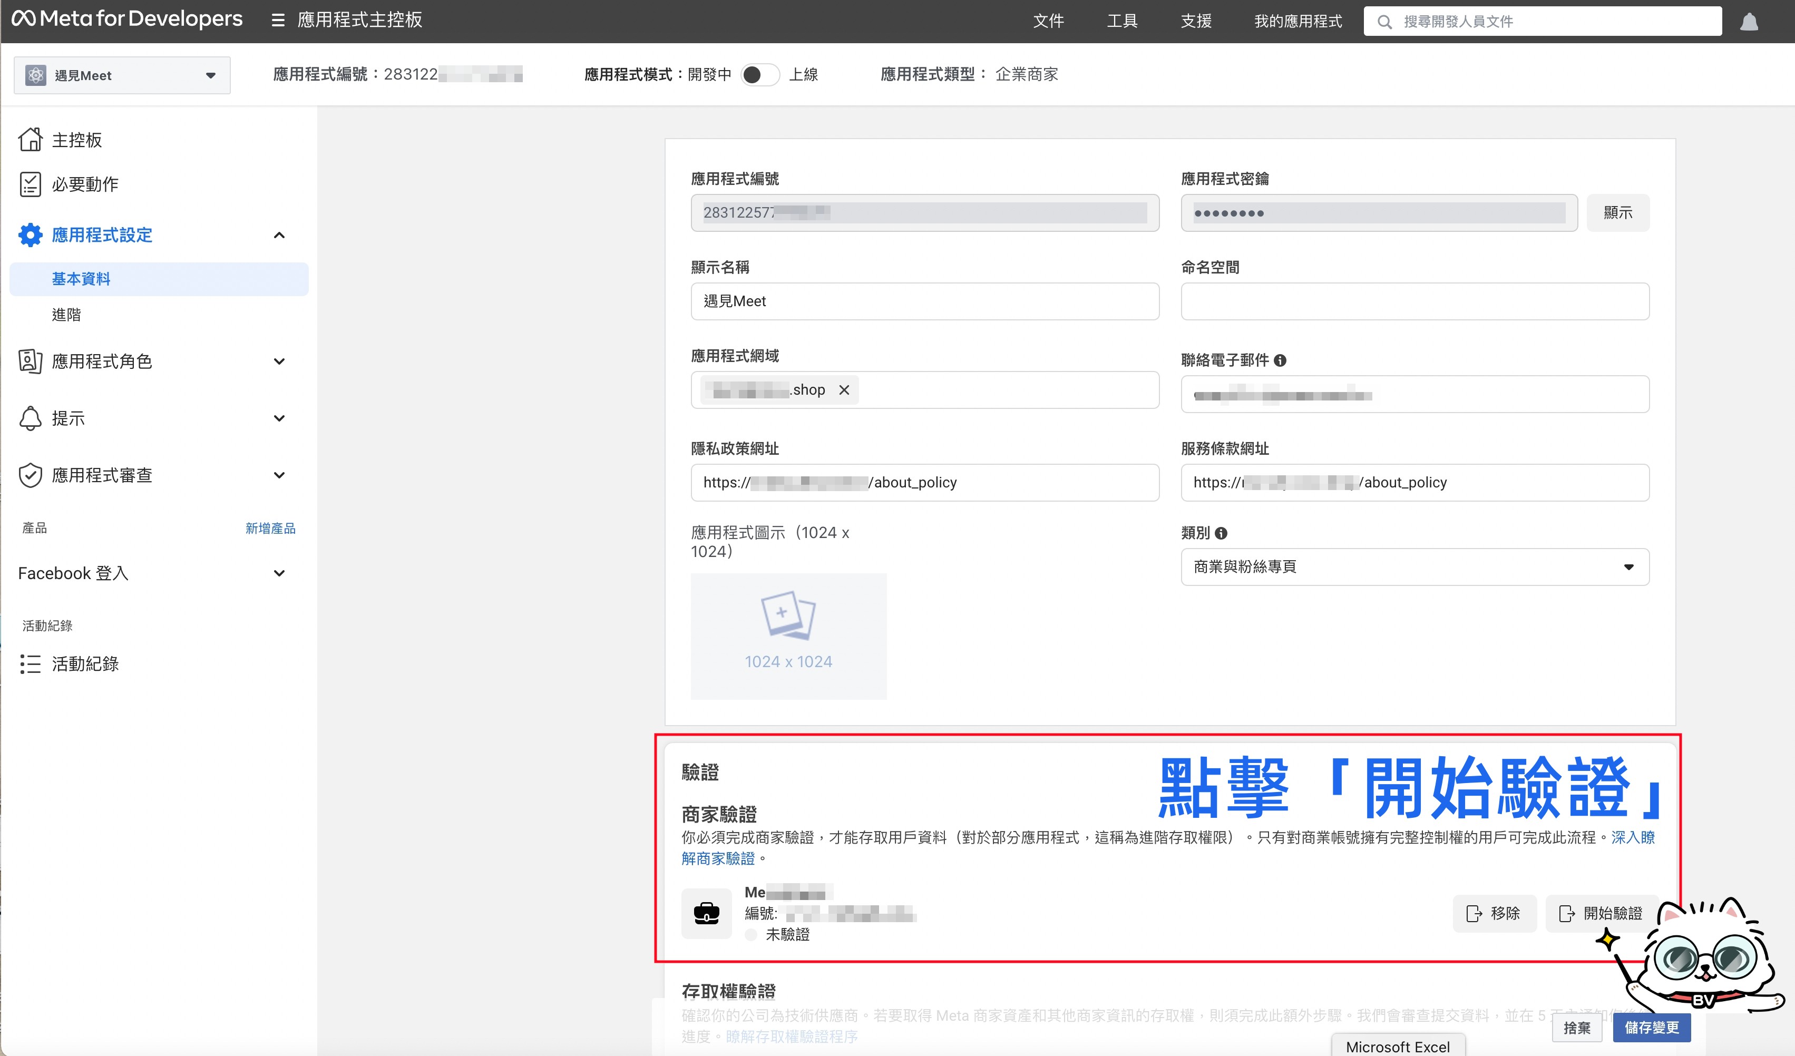
Task: Select 基本資料 settings page
Action: pyautogui.click(x=159, y=279)
